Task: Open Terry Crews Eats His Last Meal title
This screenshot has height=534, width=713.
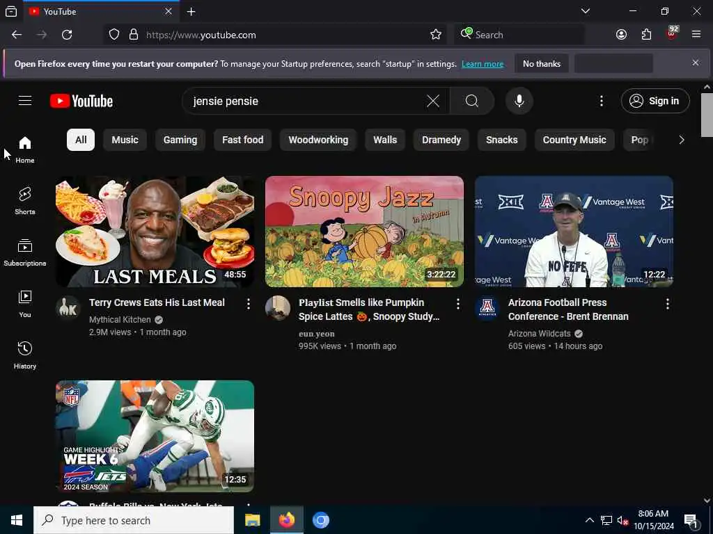Action: (x=157, y=302)
